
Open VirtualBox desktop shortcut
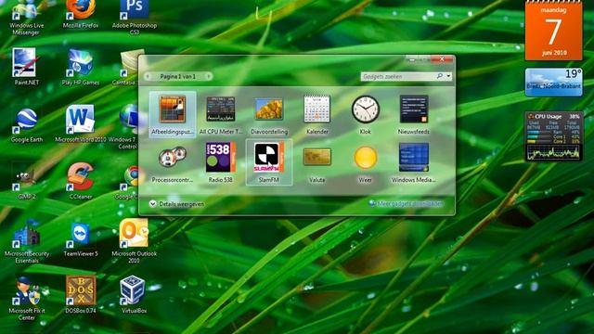point(135,295)
